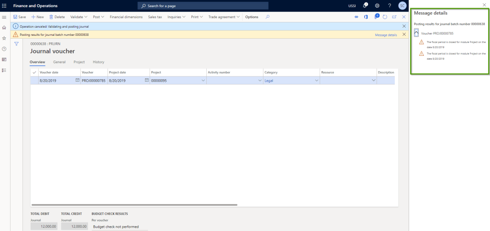The image size is (490, 231).
Task: Click the Search for a page field
Action: click(x=203, y=6)
